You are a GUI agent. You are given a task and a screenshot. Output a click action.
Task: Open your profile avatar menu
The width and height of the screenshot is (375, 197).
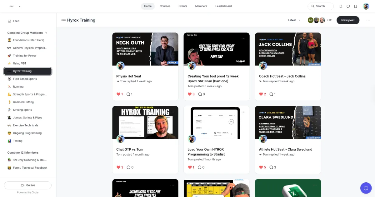[366, 6]
